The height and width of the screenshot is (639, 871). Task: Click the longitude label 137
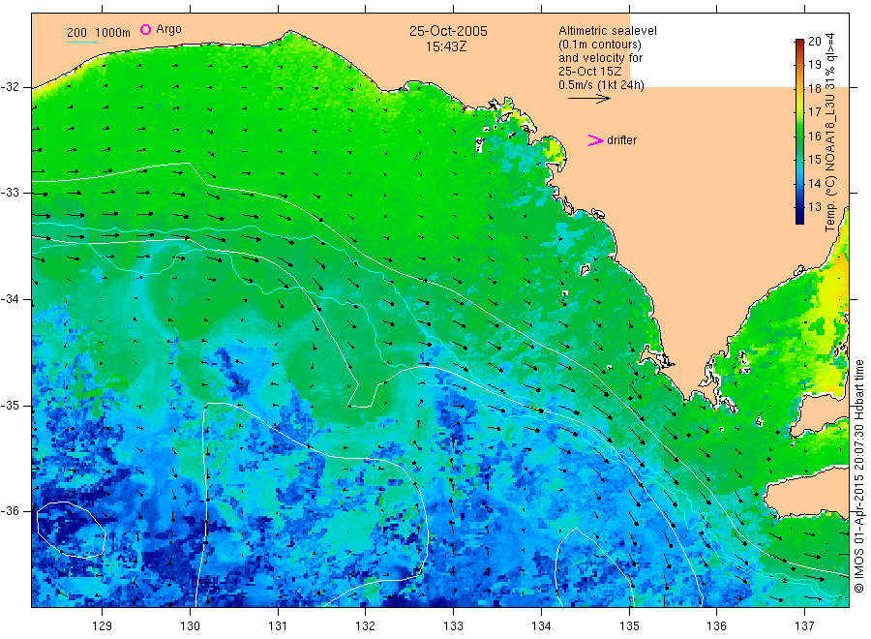pos(804,626)
